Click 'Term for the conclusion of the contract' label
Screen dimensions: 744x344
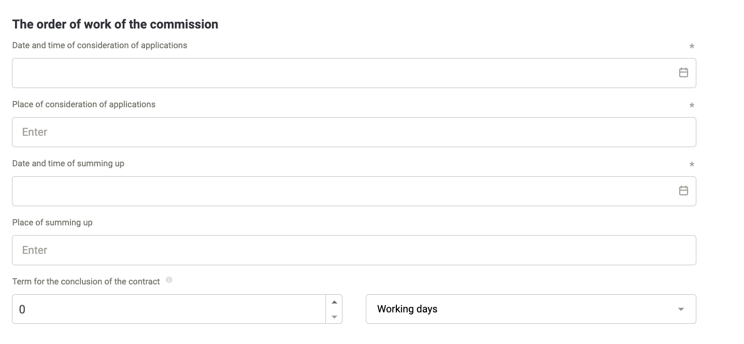[x=86, y=282]
